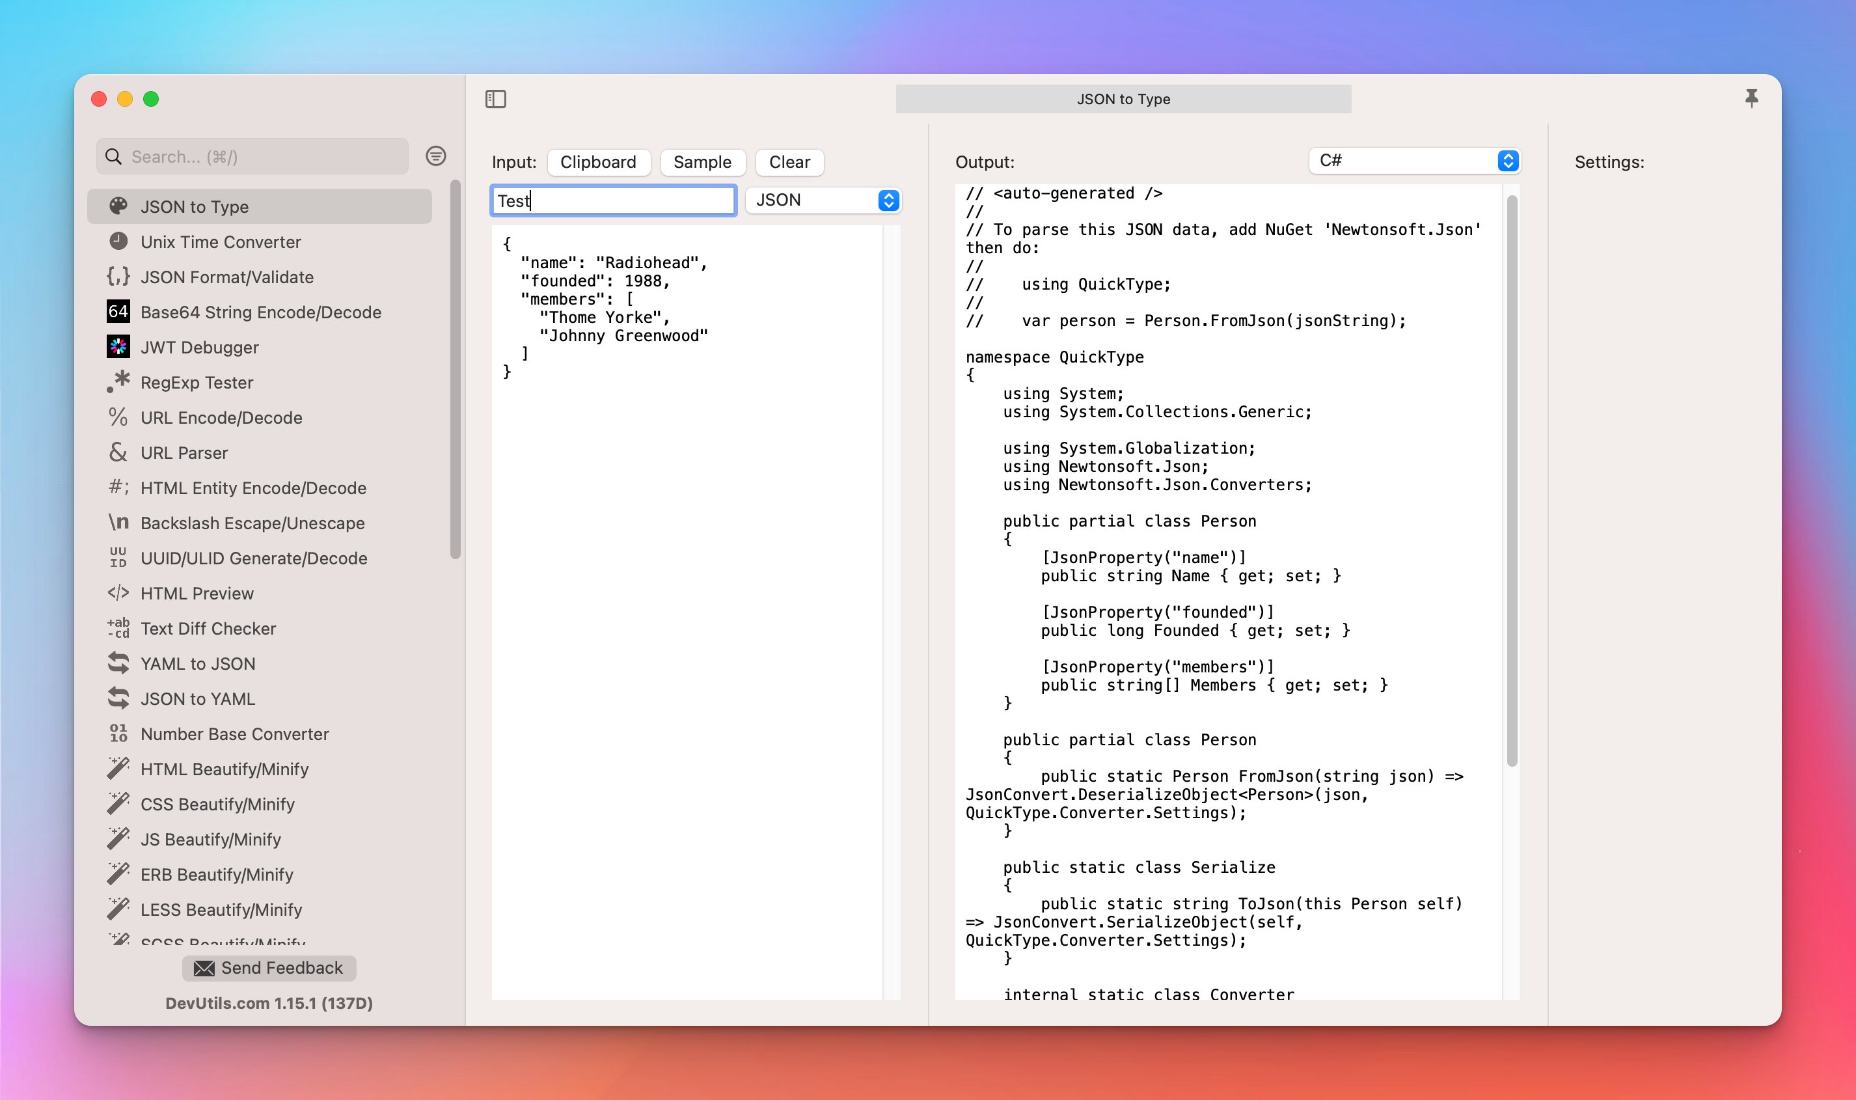Click the RegExp Tester asterisk icon

pyautogui.click(x=118, y=381)
